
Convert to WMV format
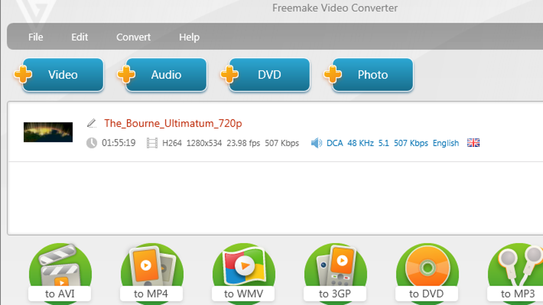(243, 273)
